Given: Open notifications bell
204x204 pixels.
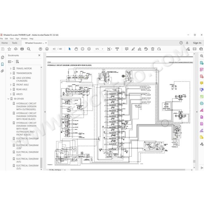Looking at the screenshot, I should pos(187,43).
